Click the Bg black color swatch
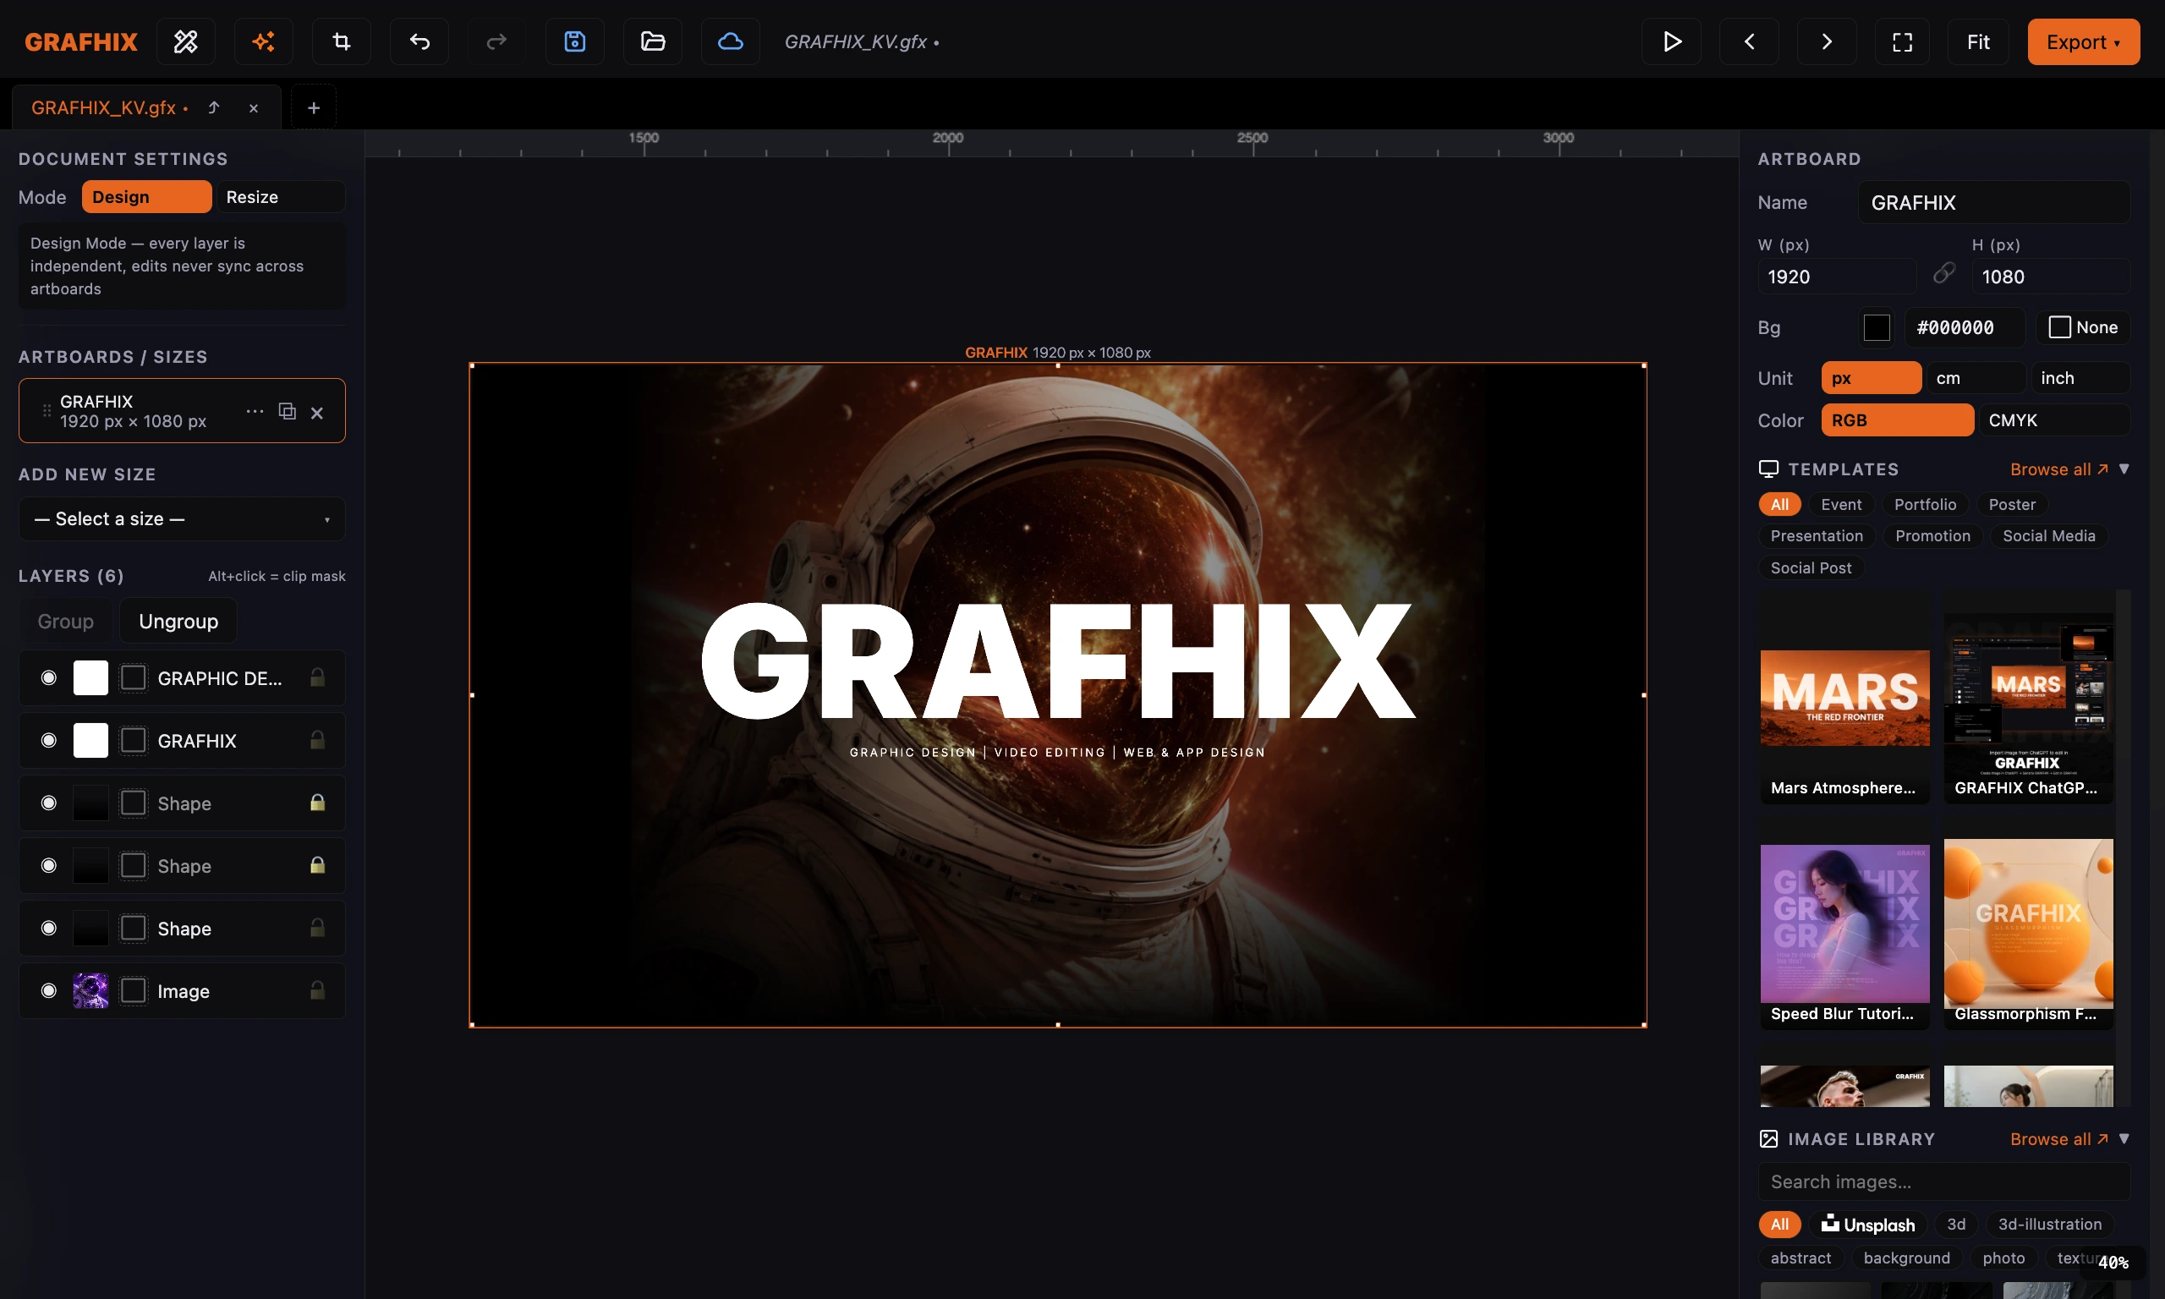This screenshot has width=2165, height=1299. pyautogui.click(x=1877, y=327)
